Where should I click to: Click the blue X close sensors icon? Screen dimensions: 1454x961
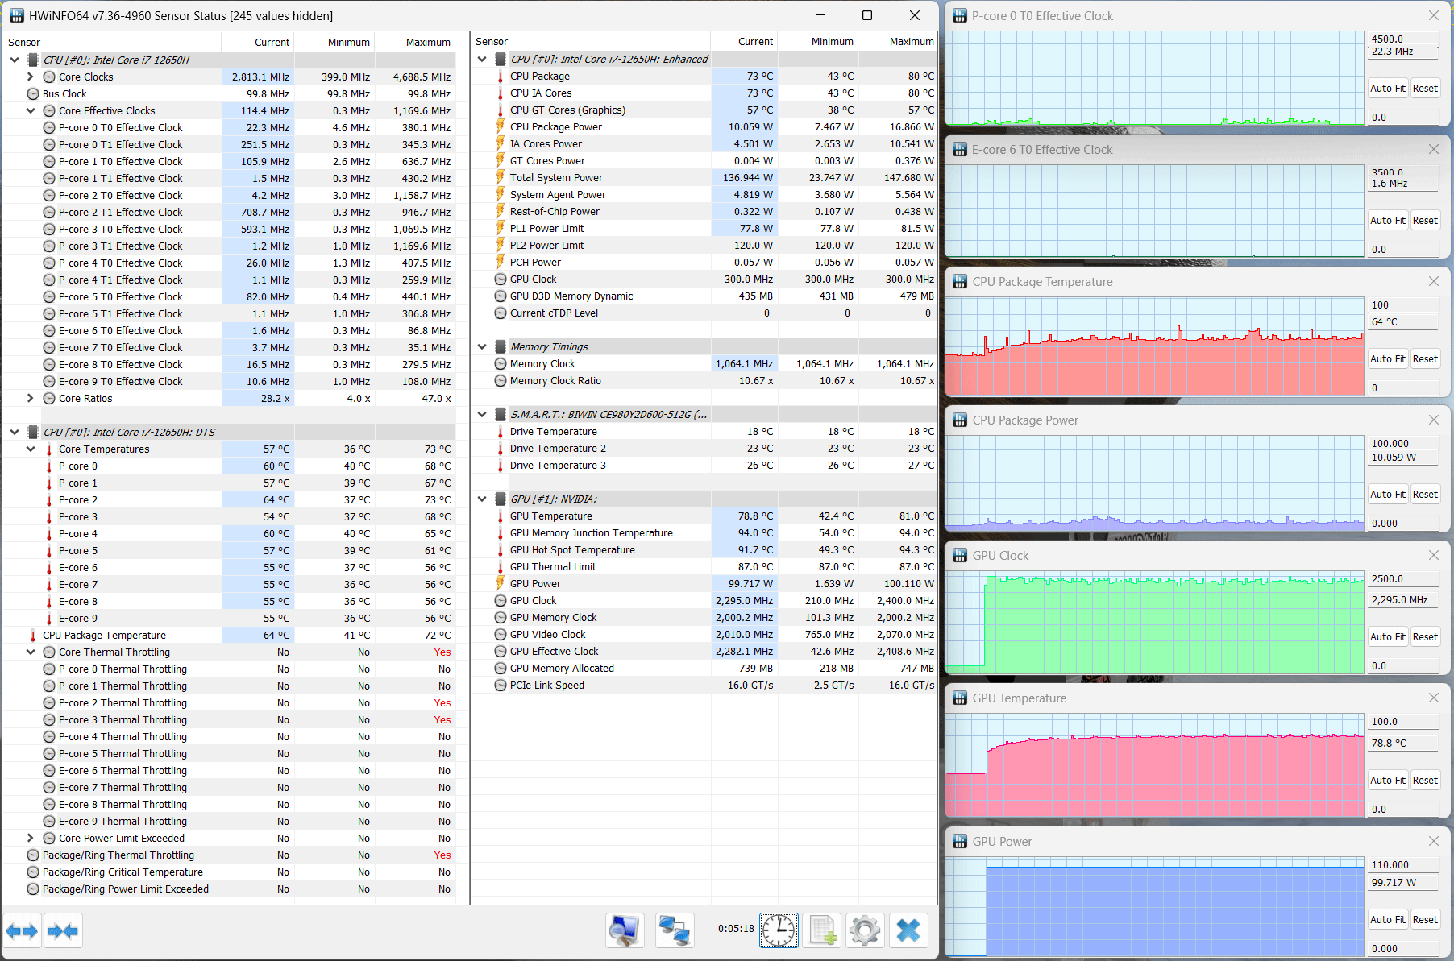click(908, 930)
